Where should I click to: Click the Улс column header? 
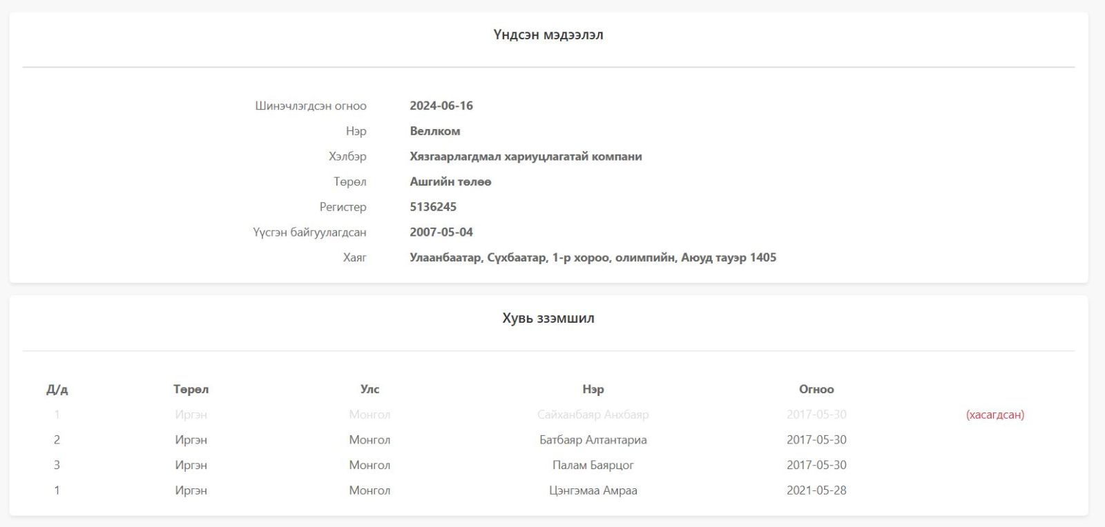coord(369,389)
